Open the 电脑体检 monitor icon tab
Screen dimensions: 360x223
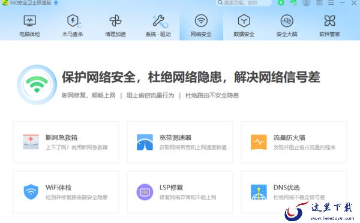[x=29, y=21]
